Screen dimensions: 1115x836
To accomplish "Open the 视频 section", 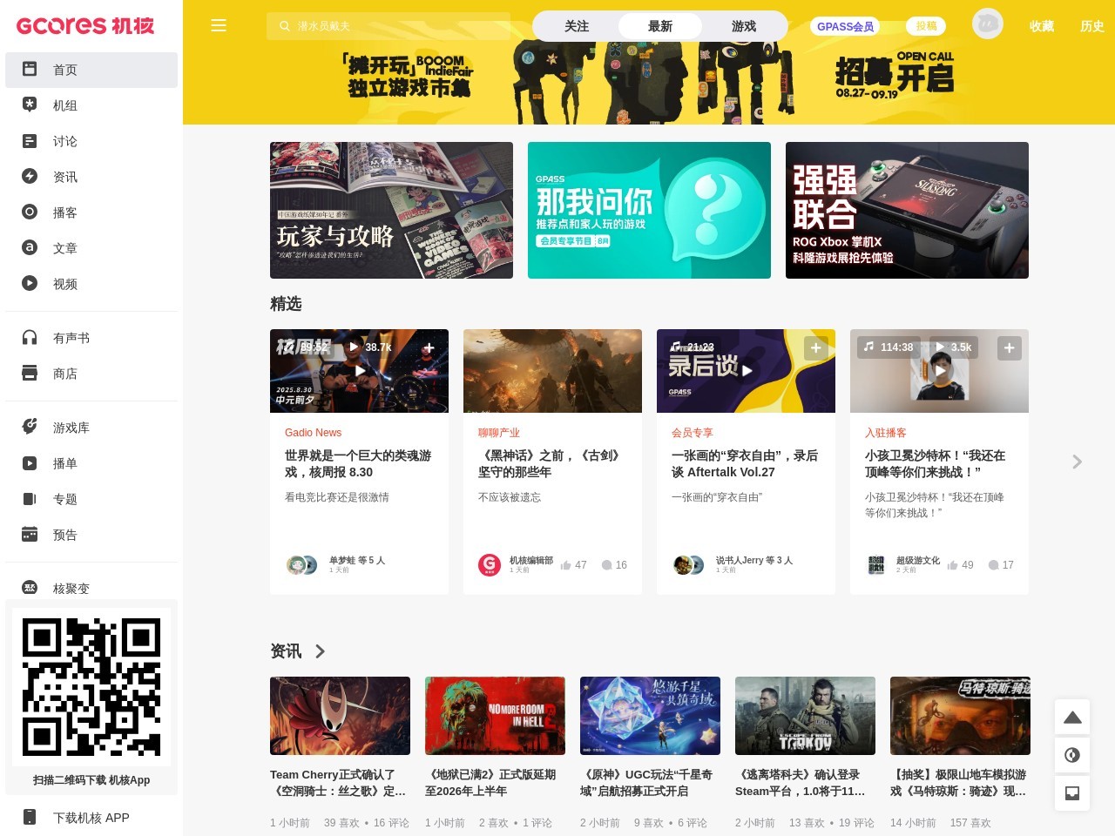I will [91, 284].
